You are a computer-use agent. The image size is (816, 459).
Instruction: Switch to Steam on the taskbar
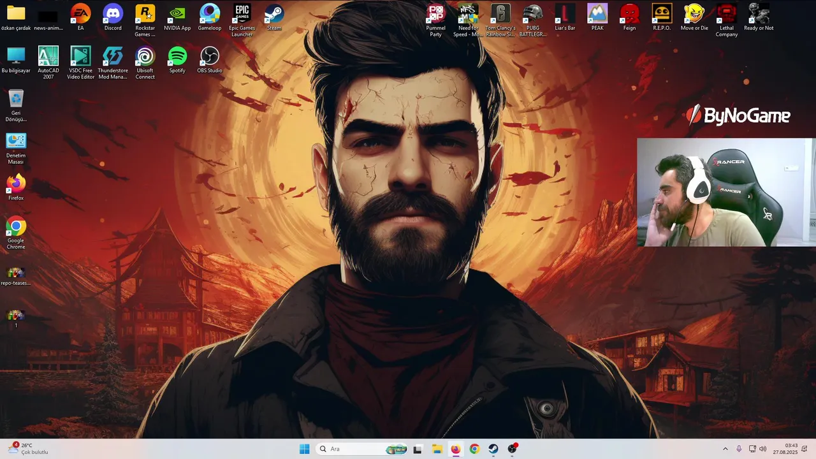(493, 449)
